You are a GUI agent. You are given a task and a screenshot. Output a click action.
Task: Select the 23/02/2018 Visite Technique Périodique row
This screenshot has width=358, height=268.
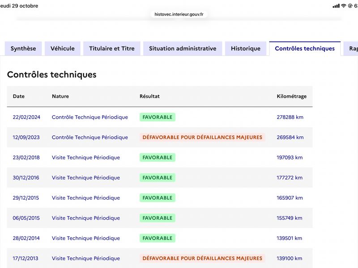160,158
